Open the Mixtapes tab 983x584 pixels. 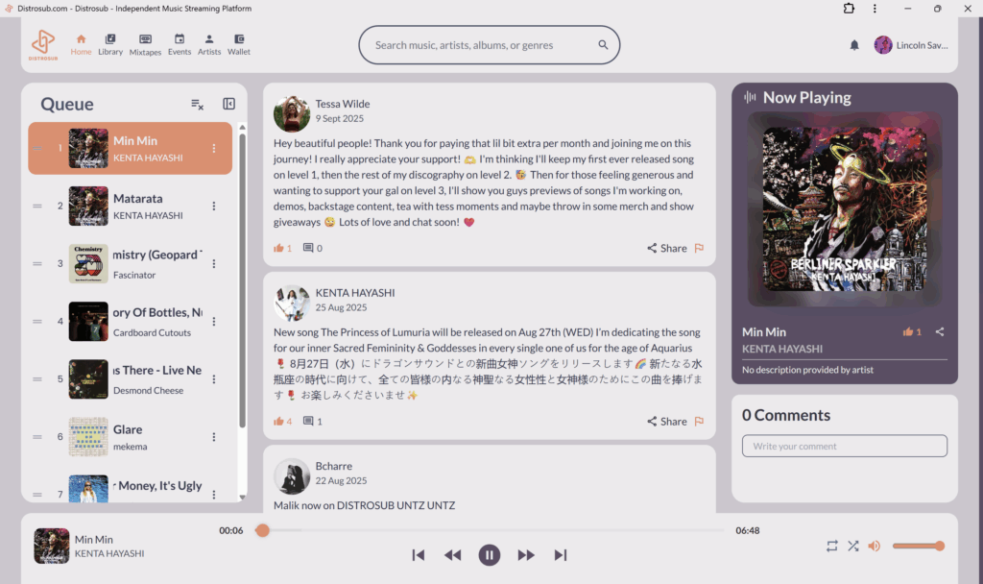[x=145, y=44]
